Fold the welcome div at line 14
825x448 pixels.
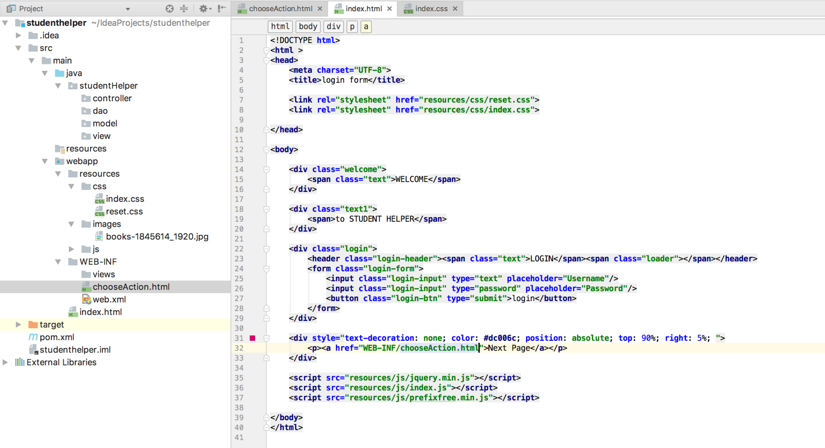266,170
